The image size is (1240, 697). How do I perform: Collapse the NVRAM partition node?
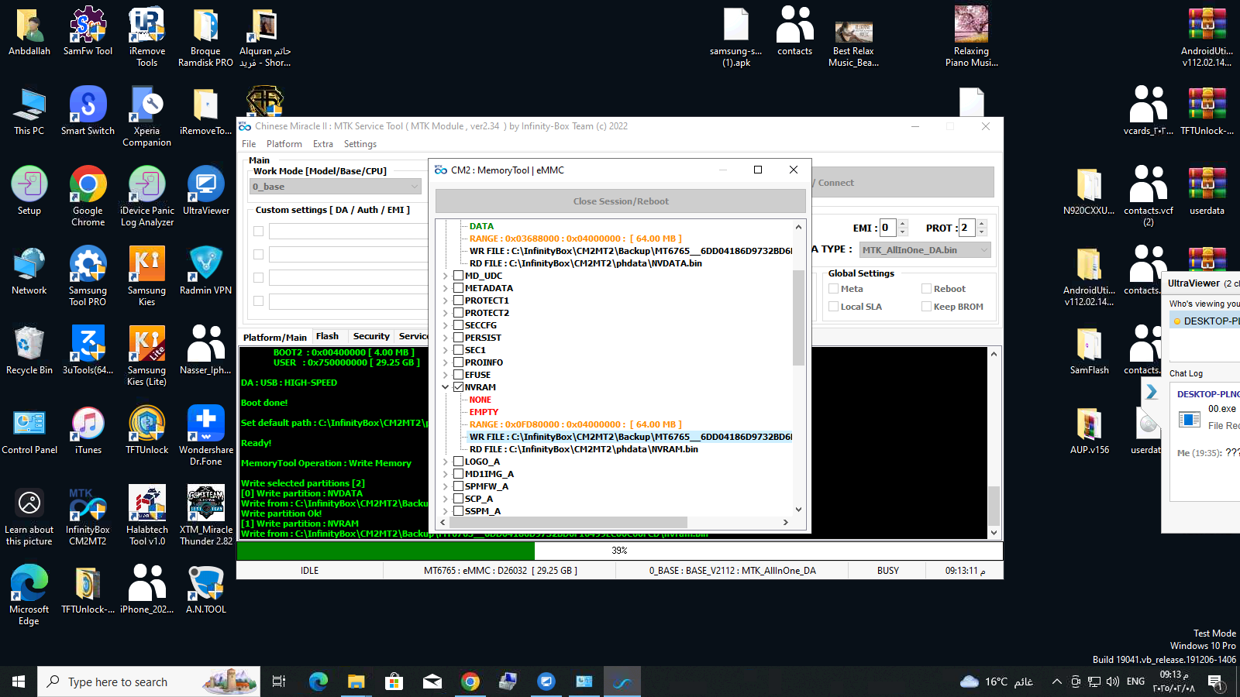point(446,387)
